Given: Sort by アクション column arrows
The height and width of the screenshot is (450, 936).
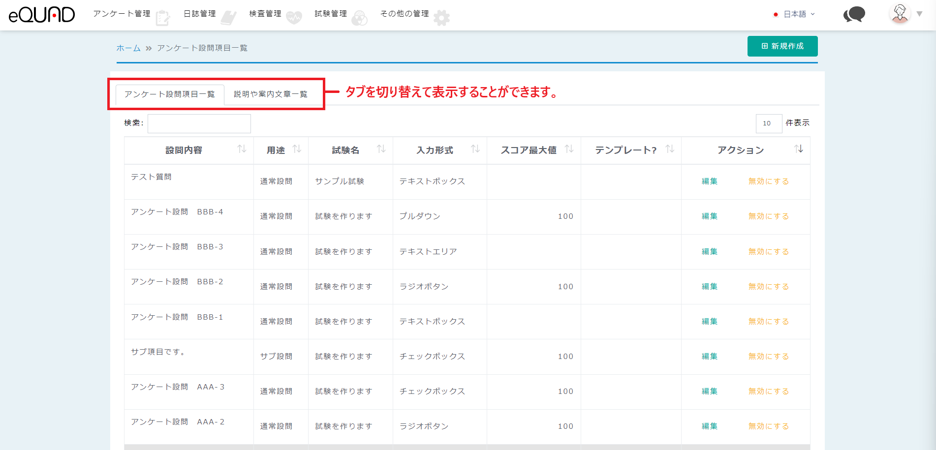Looking at the screenshot, I should pos(799,149).
